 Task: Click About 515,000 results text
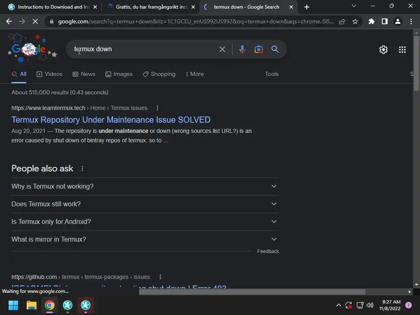(x=60, y=92)
